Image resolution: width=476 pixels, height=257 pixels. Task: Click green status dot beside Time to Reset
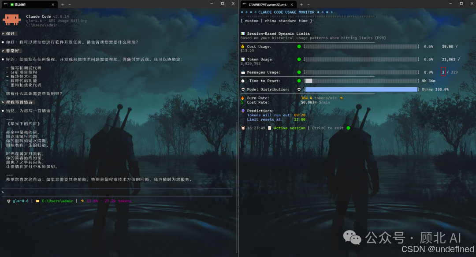click(x=299, y=81)
